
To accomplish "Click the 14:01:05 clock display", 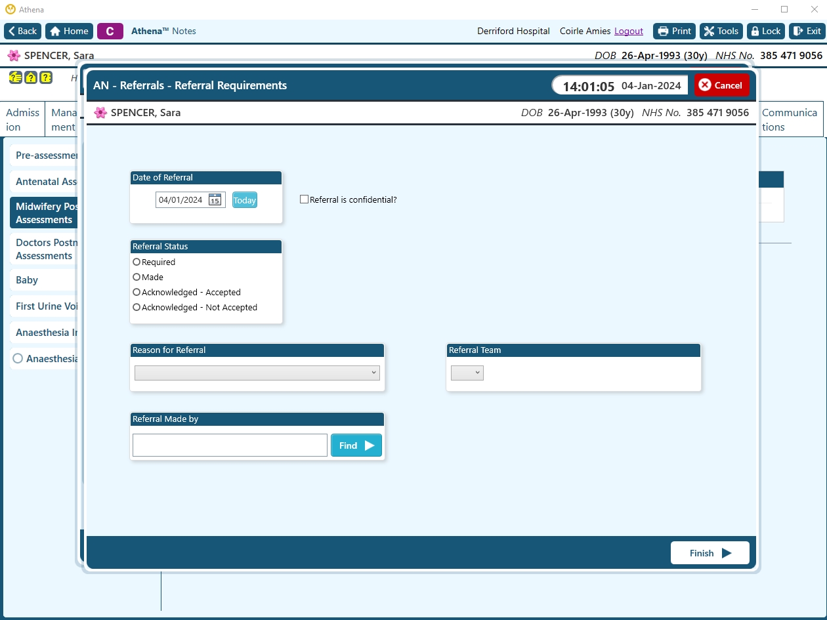I will click(x=588, y=86).
